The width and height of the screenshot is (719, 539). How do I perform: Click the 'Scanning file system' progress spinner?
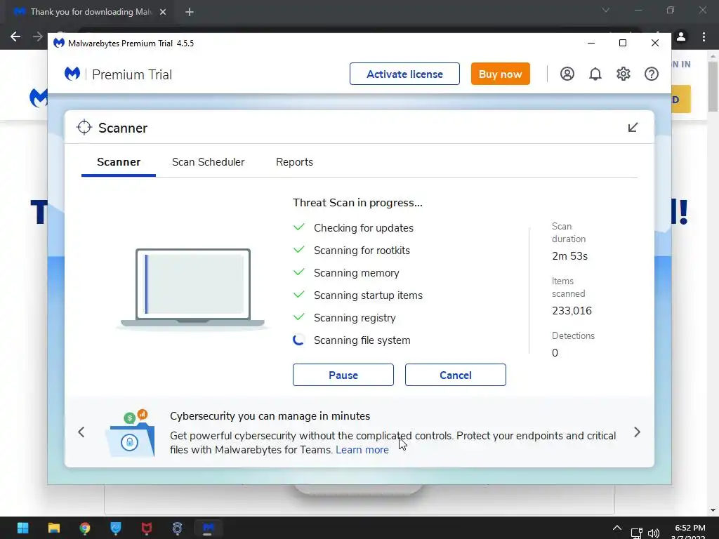point(298,340)
